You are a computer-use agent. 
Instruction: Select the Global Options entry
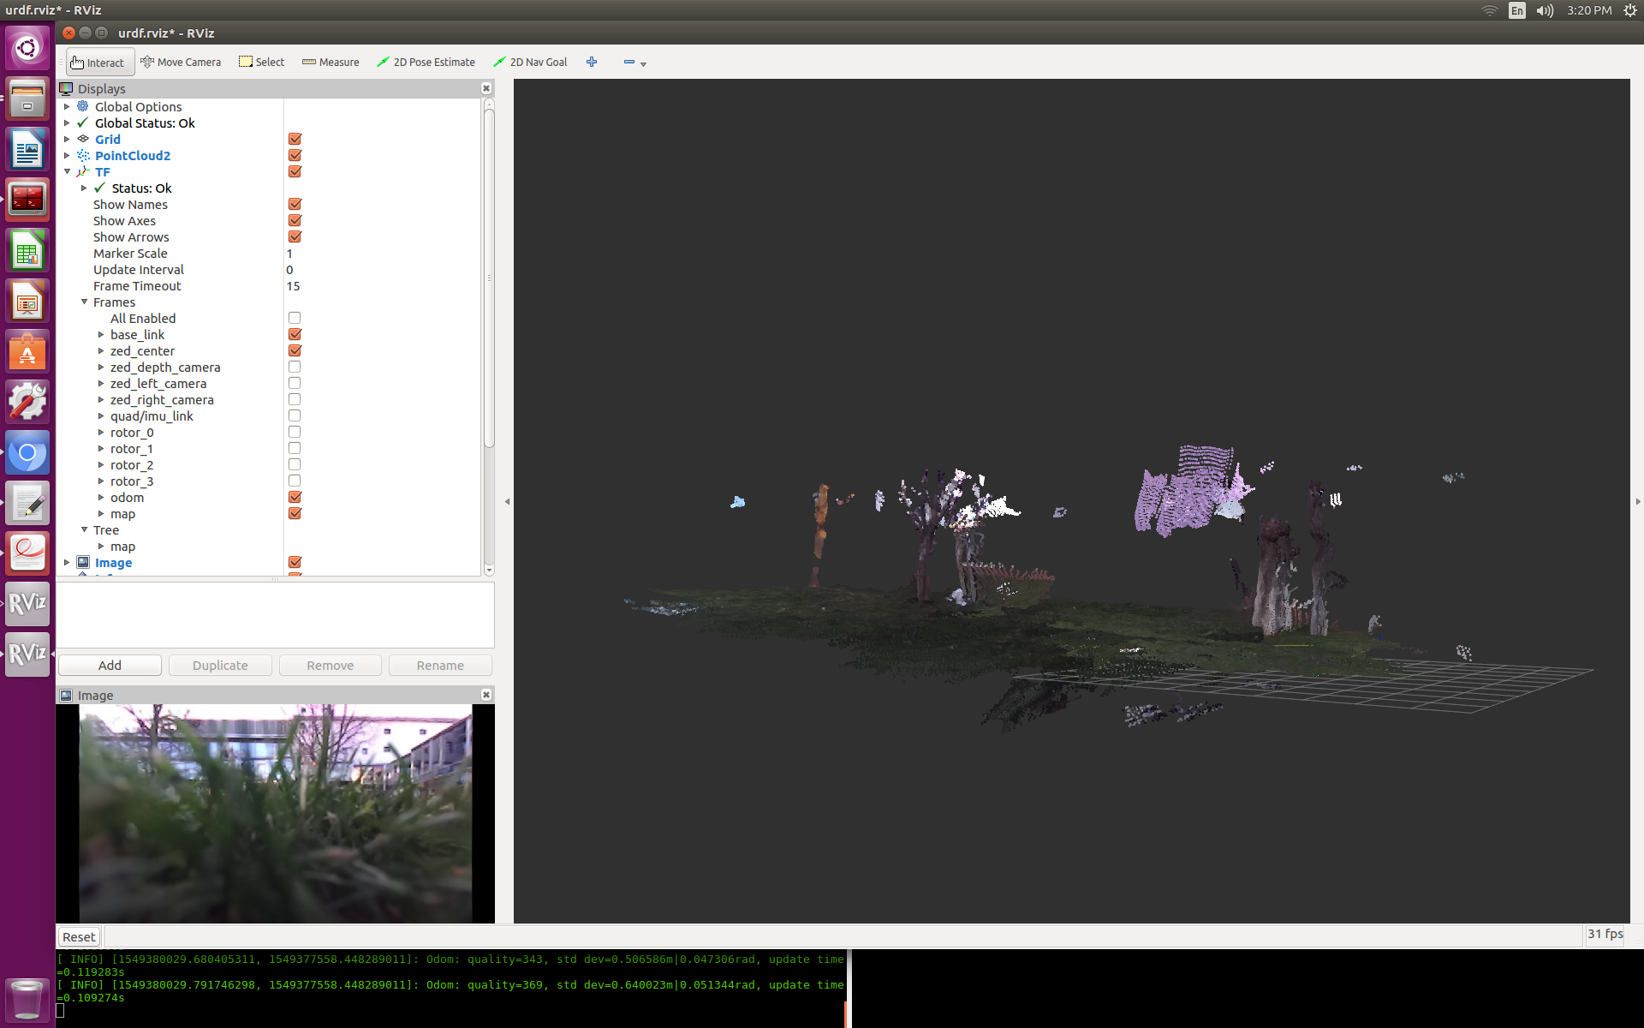138,107
